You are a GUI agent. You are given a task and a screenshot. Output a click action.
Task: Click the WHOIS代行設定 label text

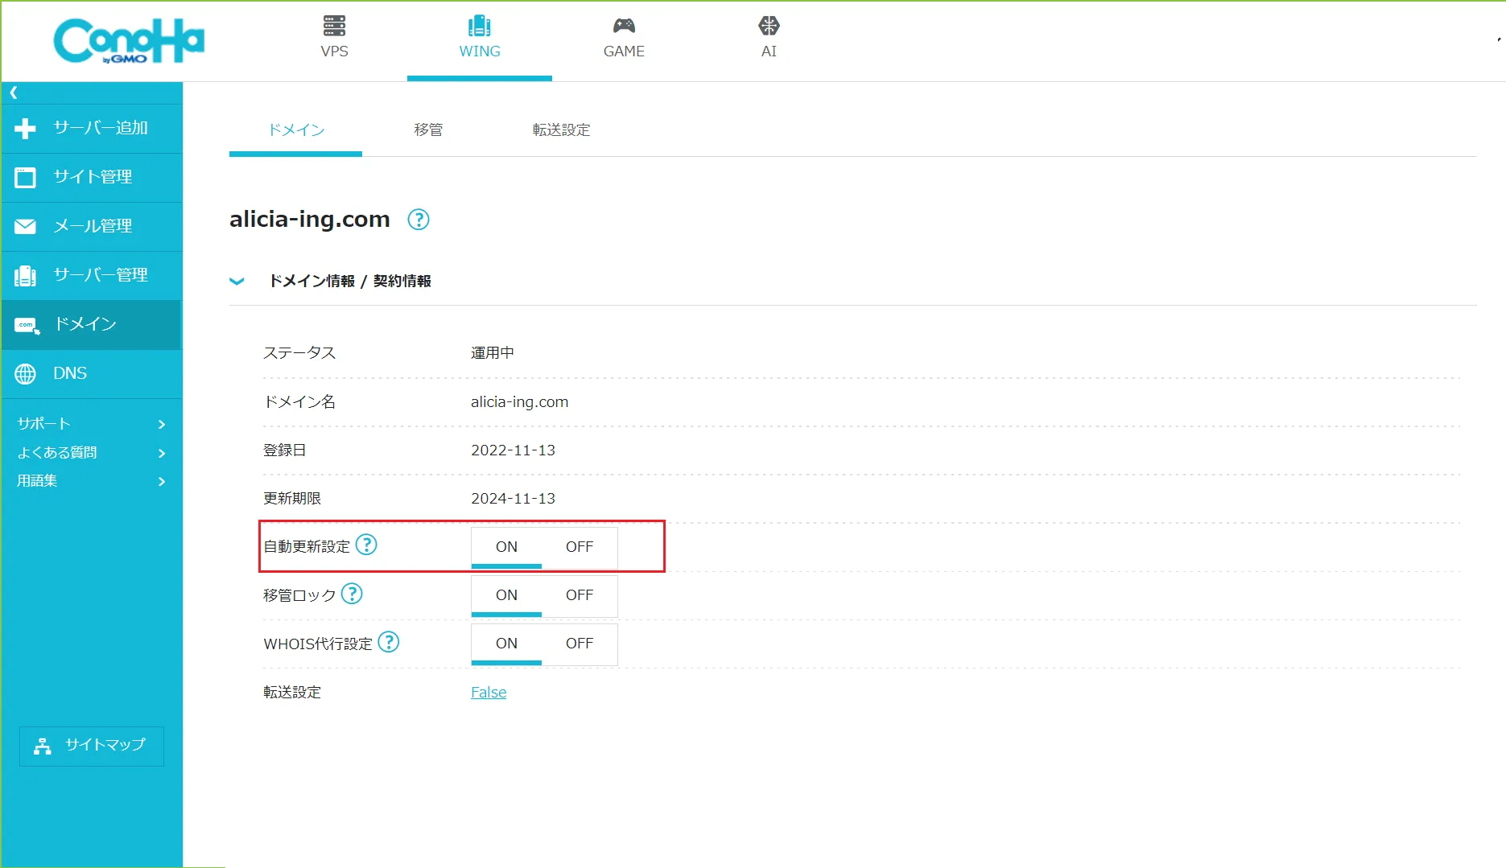tap(318, 644)
